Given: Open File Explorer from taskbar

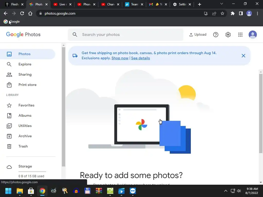Looking at the screenshot, I should pyautogui.click(x=20, y=191).
